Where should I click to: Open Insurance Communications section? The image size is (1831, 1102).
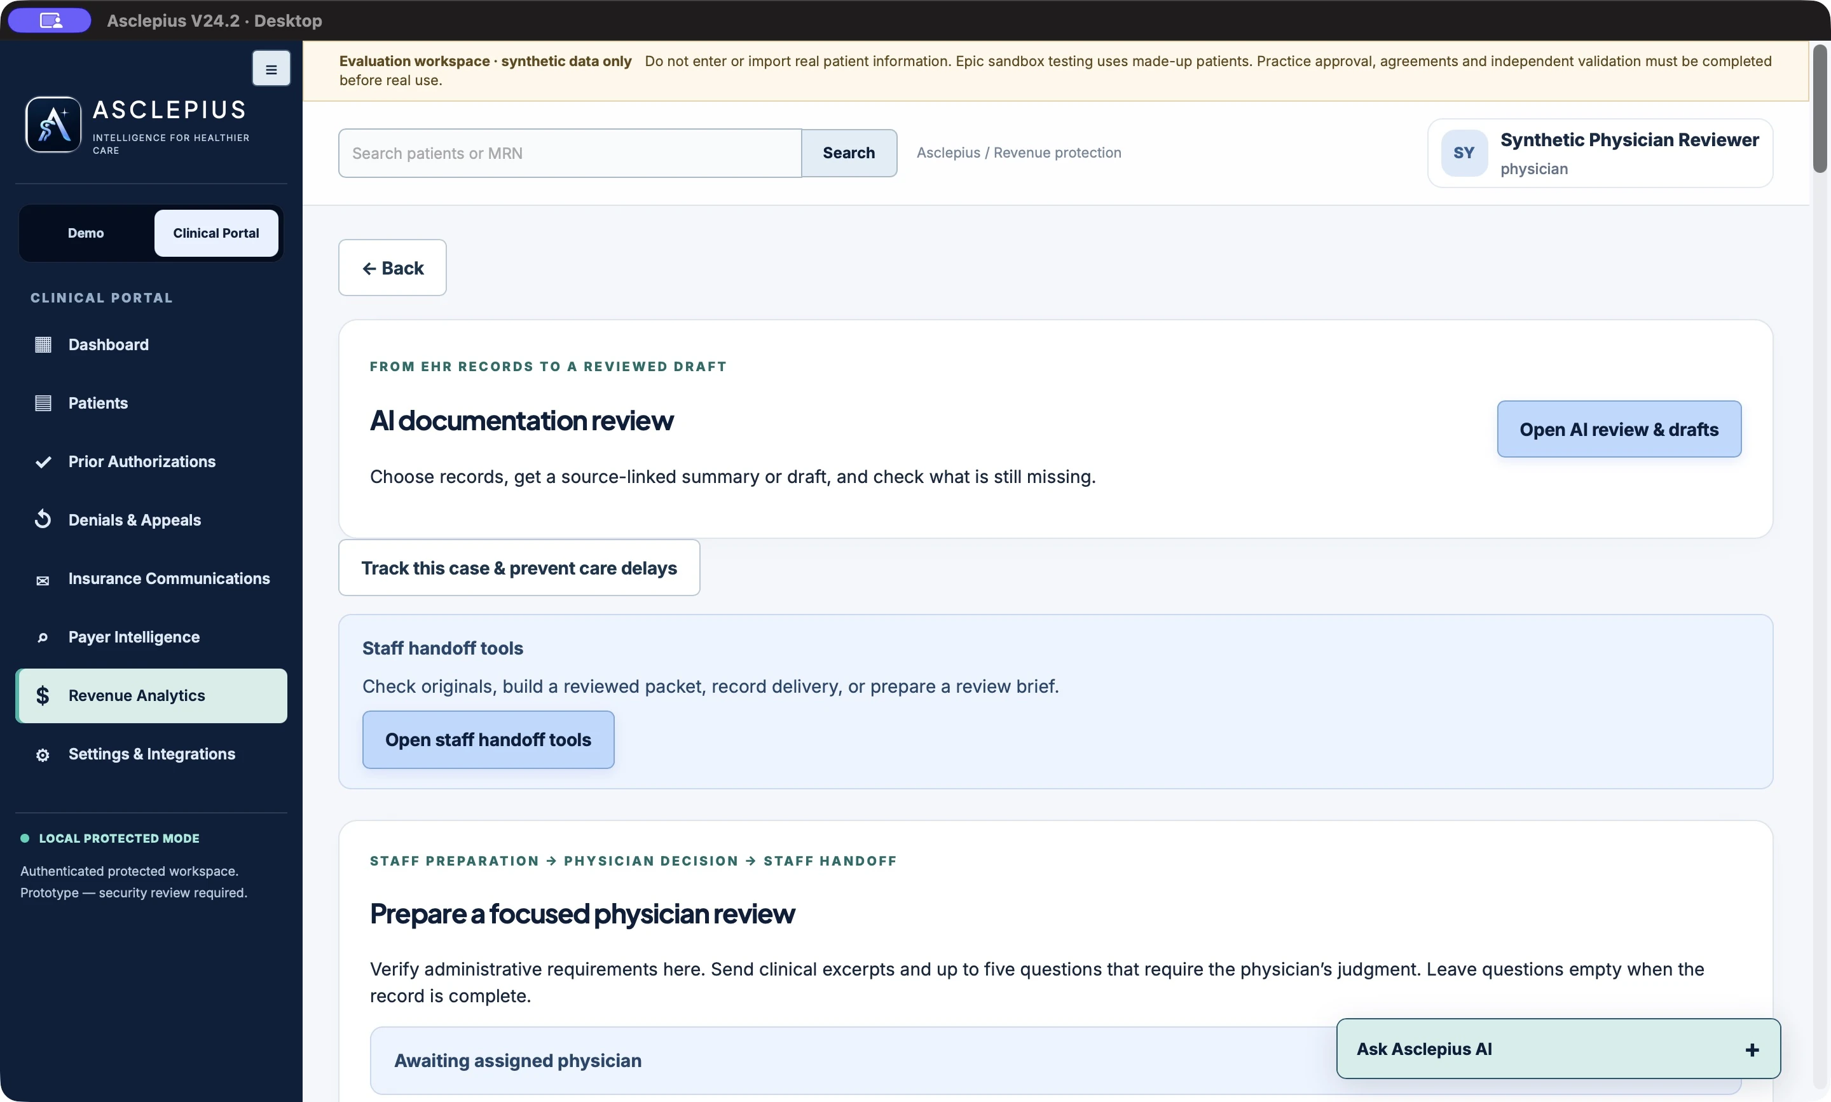point(151,578)
